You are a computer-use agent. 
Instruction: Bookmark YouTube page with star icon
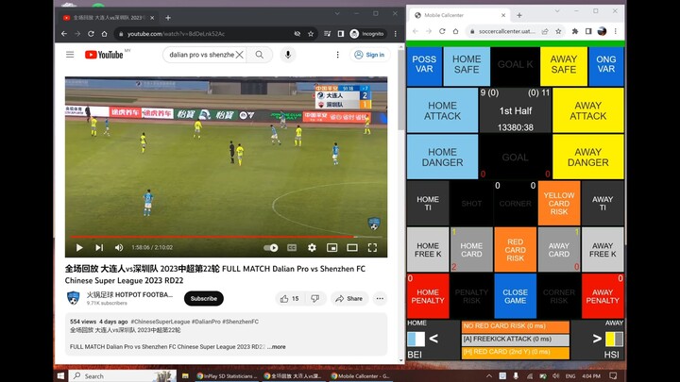tap(311, 34)
